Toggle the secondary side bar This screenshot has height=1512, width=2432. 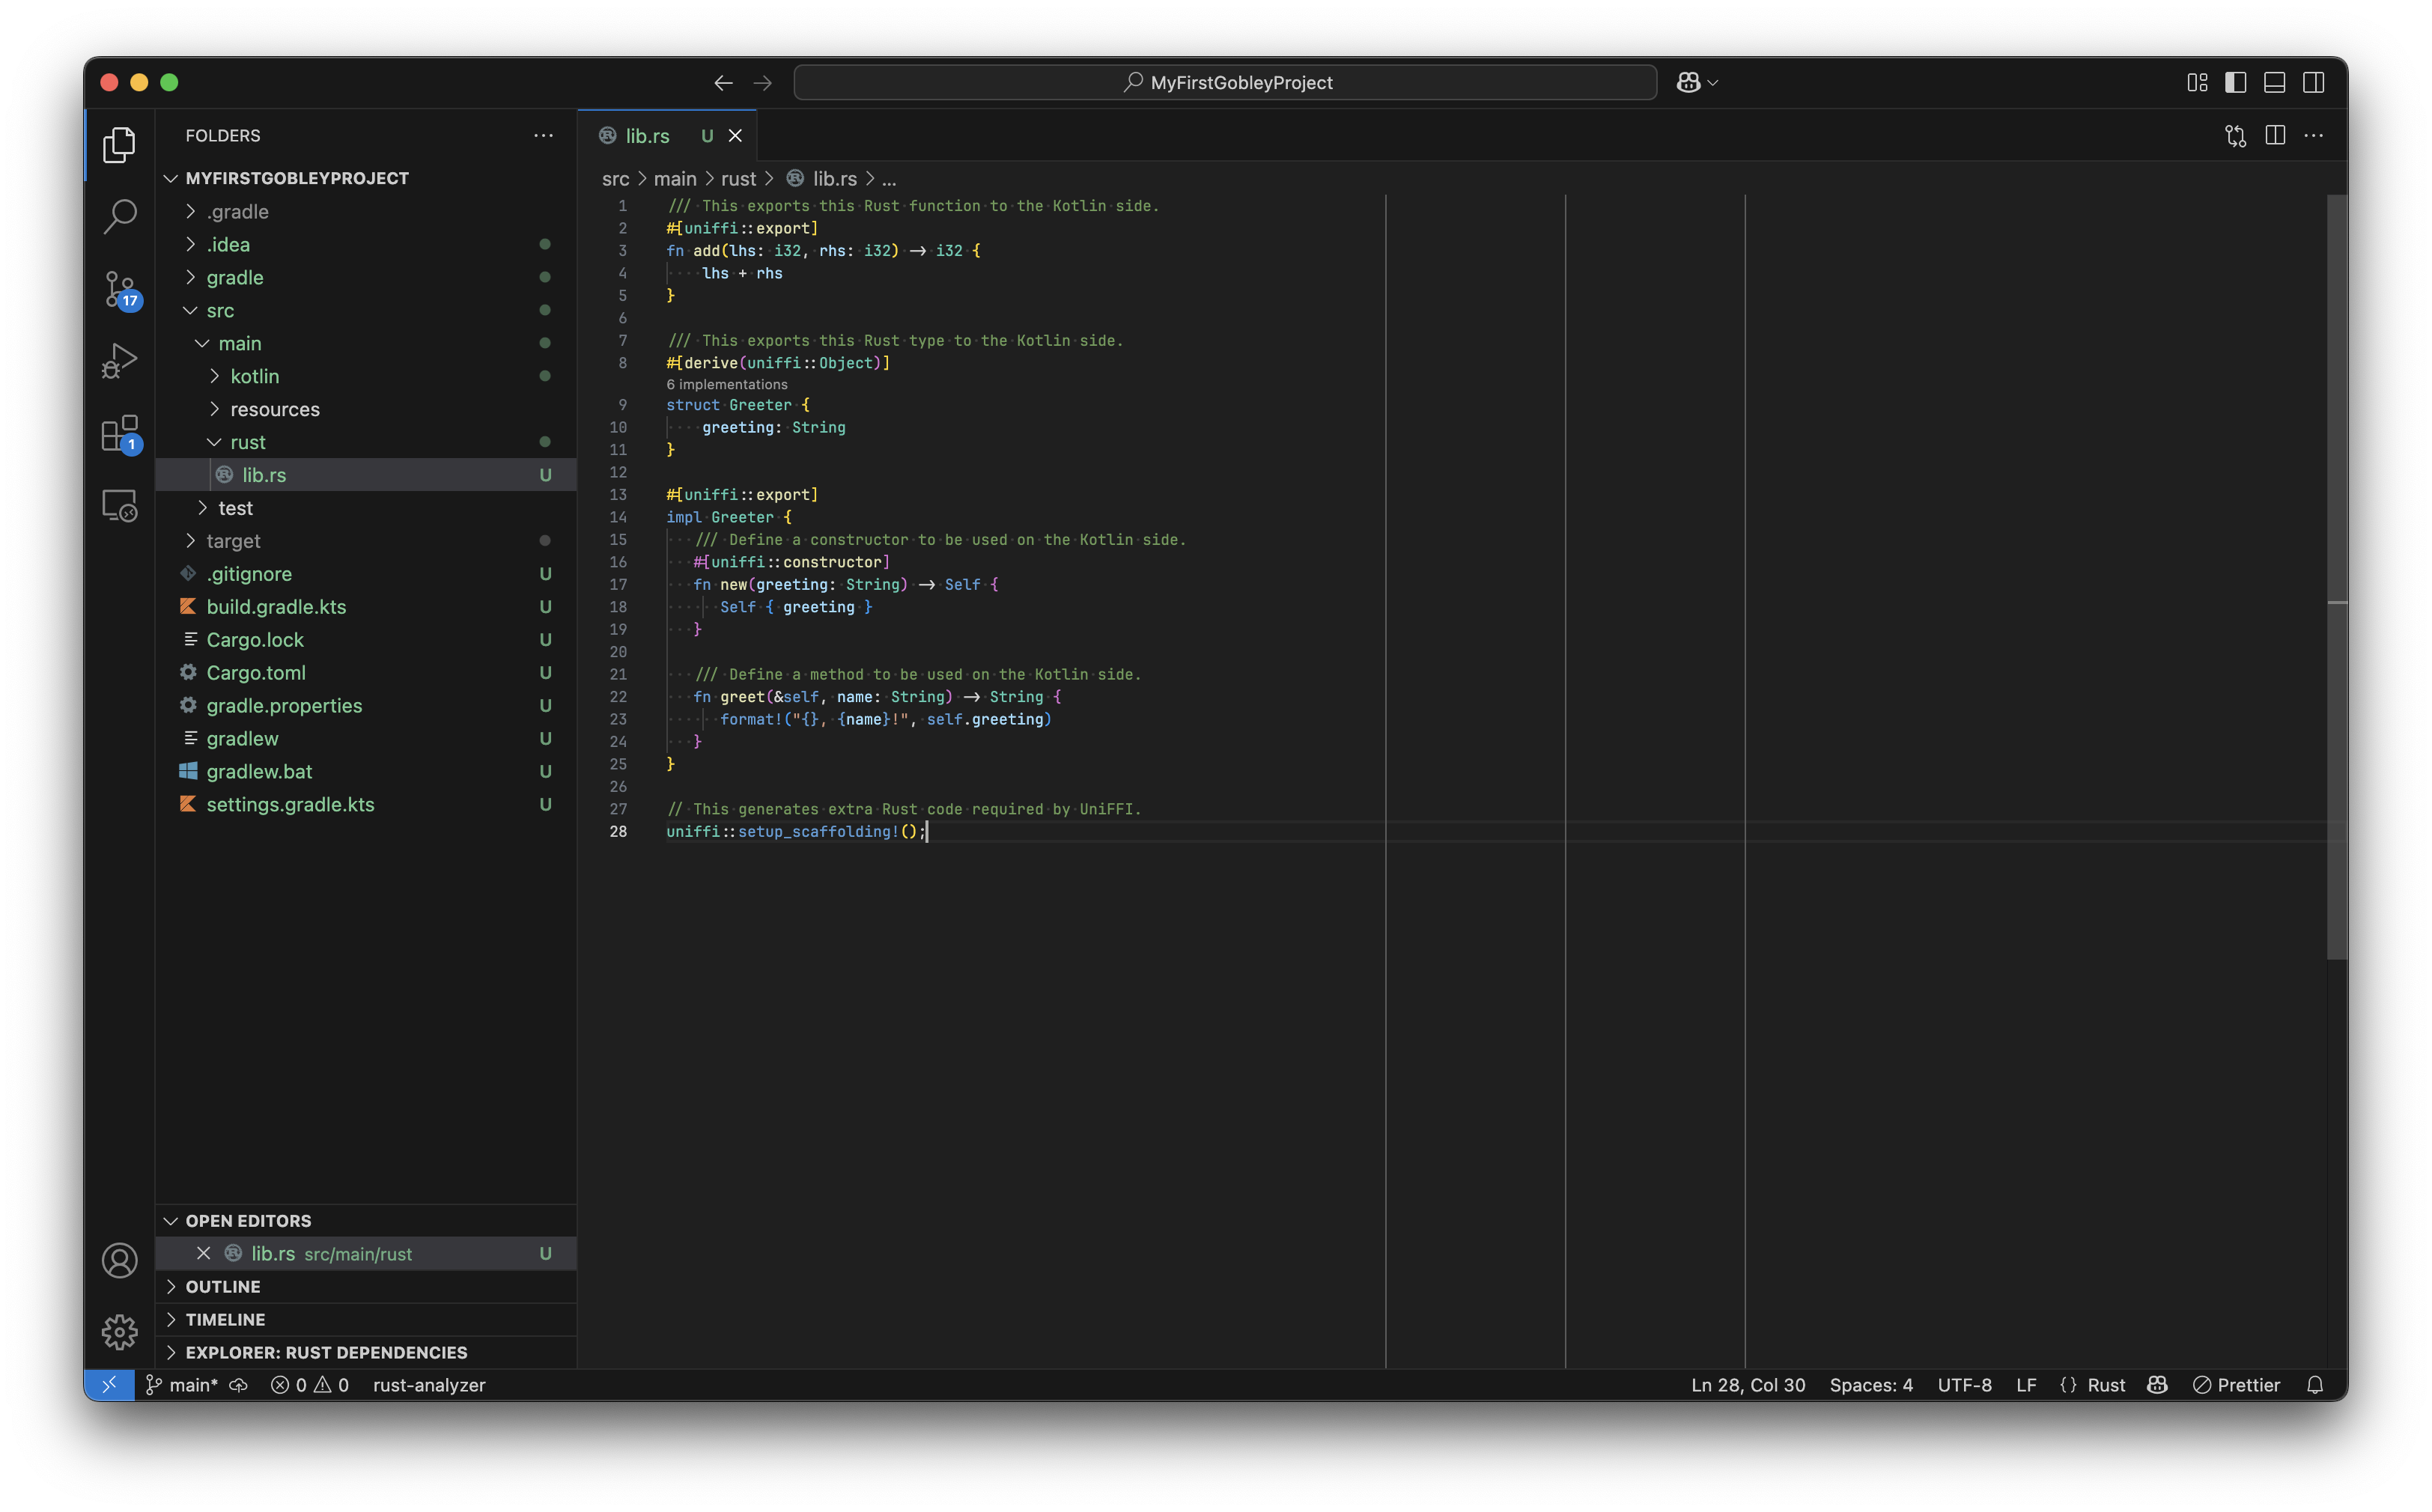[2314, 82]
